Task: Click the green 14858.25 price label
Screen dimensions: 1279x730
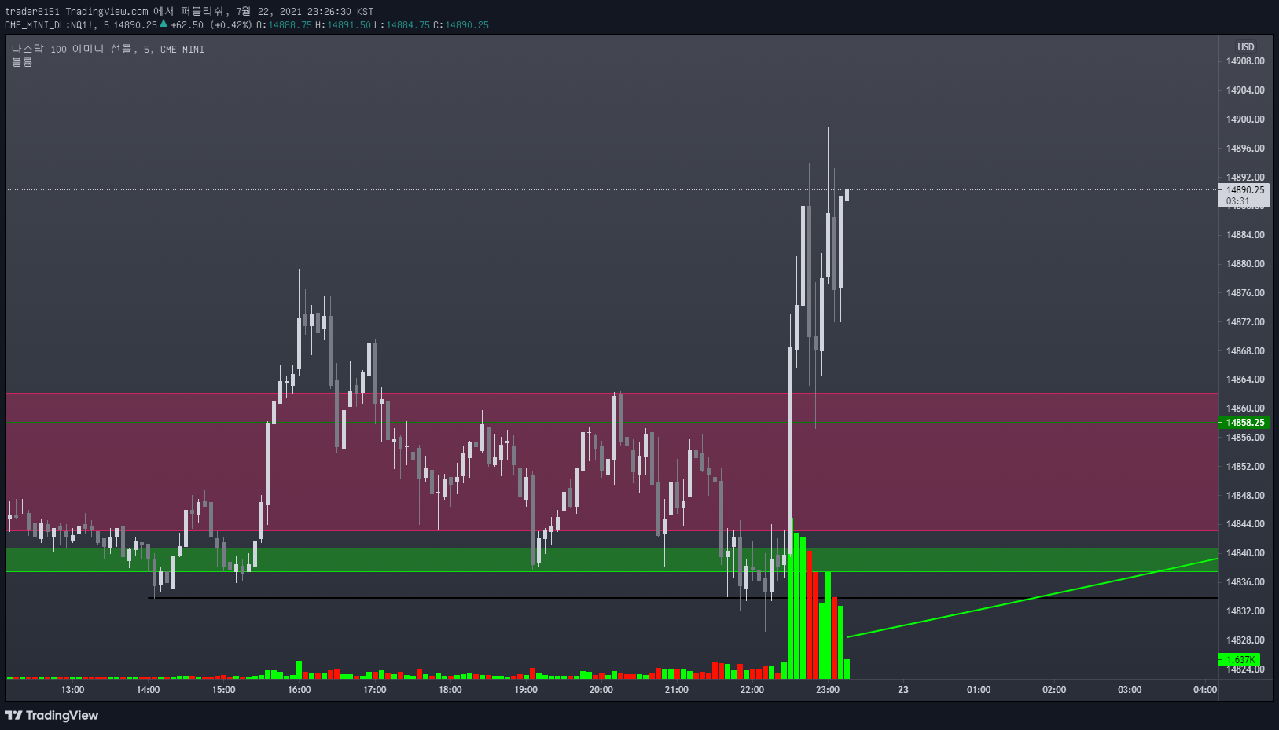Action: 1245,423
